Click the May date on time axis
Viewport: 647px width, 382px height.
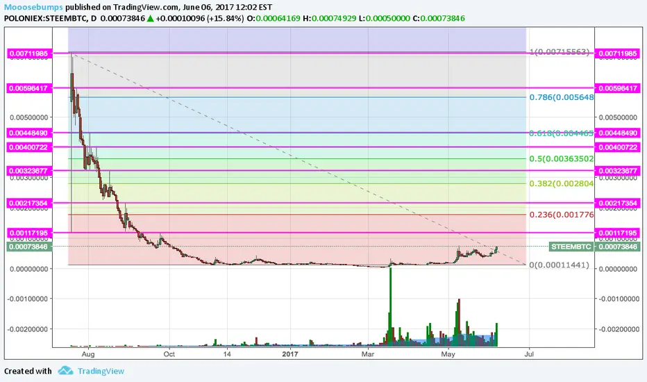[x=448, y=354]
